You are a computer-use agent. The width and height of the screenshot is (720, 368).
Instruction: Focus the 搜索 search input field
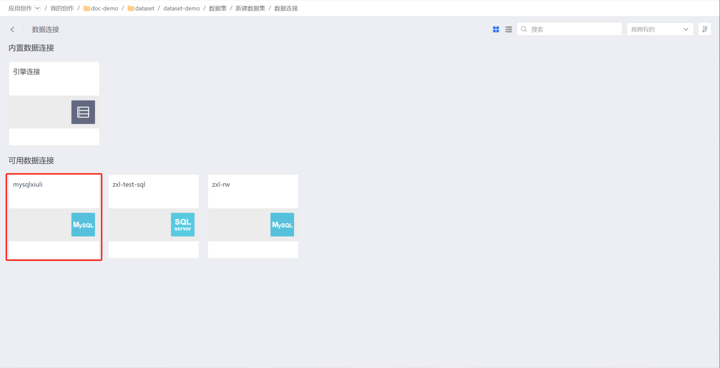(569, 29)
